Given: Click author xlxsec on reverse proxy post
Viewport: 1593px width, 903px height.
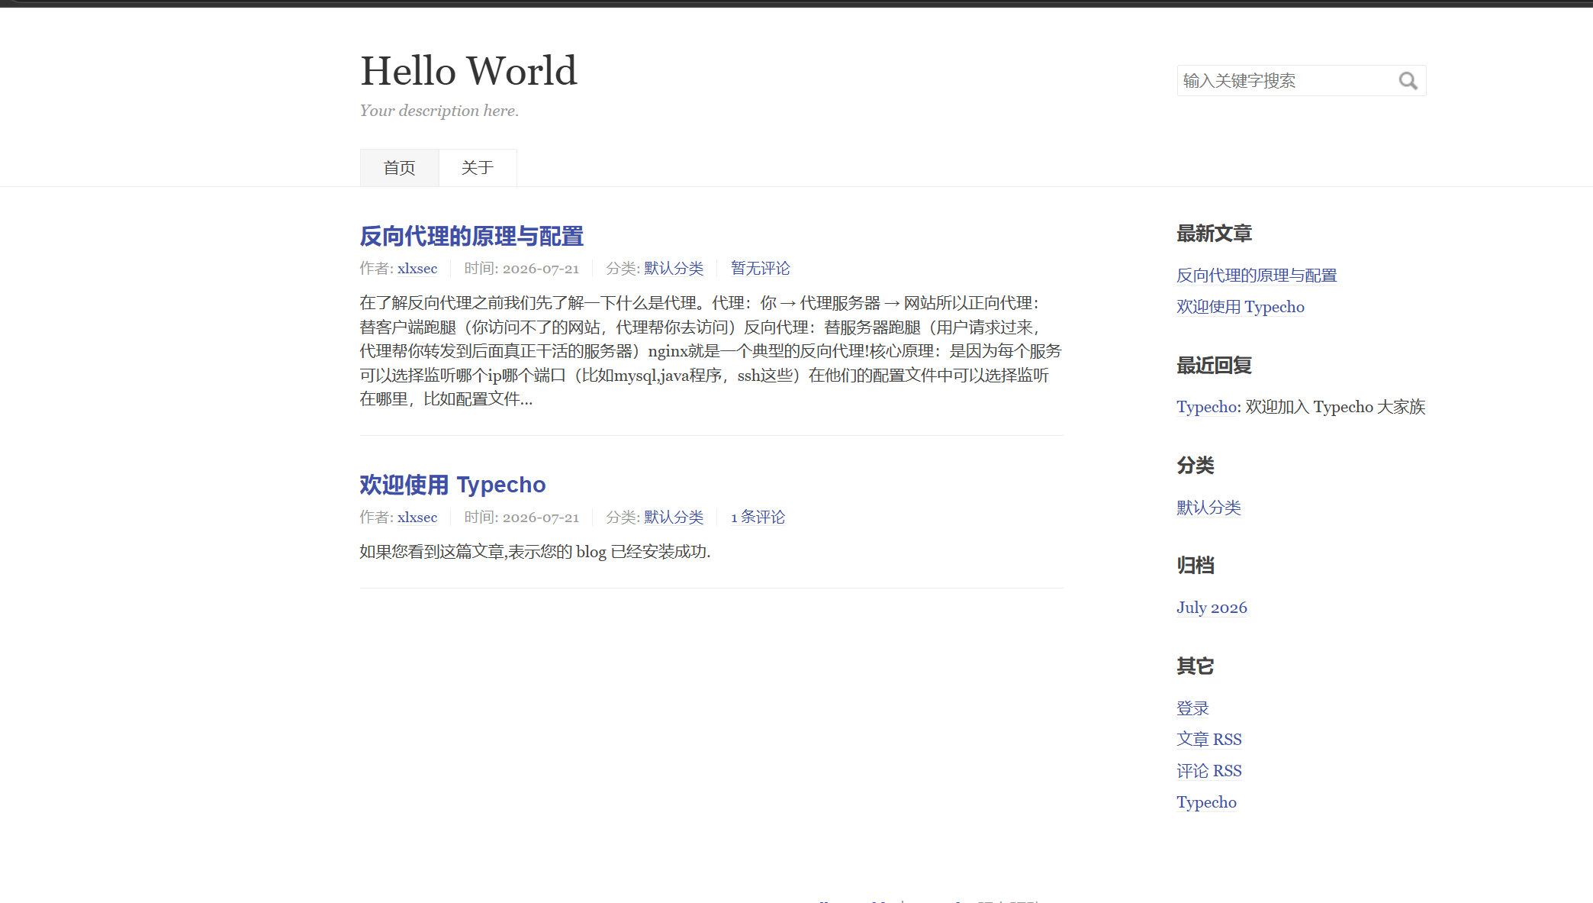Looking at the screenshot, I should point(417,269).
